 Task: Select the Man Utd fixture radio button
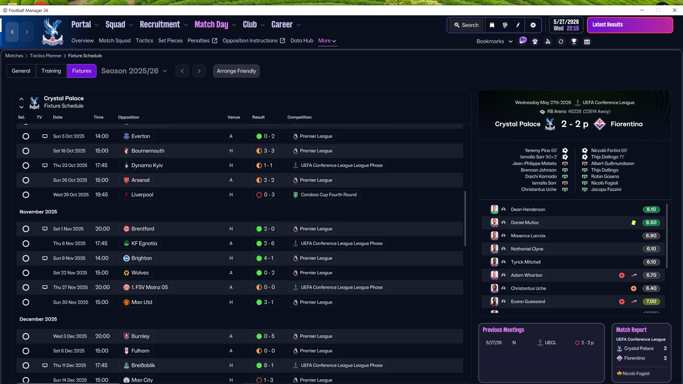(x=26, y=302)
